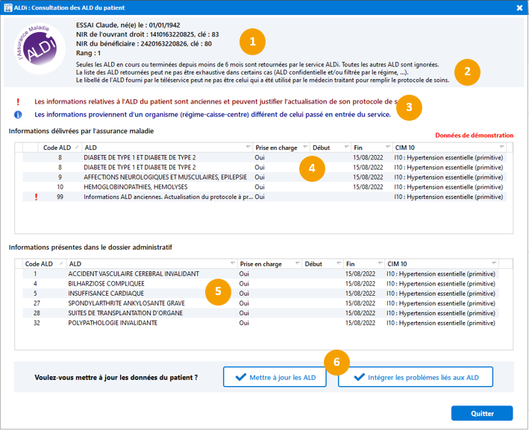Screen dimensions: 529x430
Task: Click Mettre à jour les ALD button
Action: [275, 377]
